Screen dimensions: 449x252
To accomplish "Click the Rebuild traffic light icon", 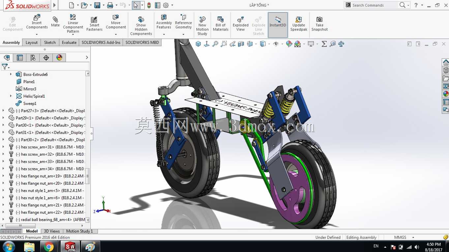I will (x=149, y=5).
